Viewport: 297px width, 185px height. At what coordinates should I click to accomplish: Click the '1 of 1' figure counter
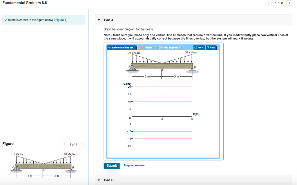point(73,144)
